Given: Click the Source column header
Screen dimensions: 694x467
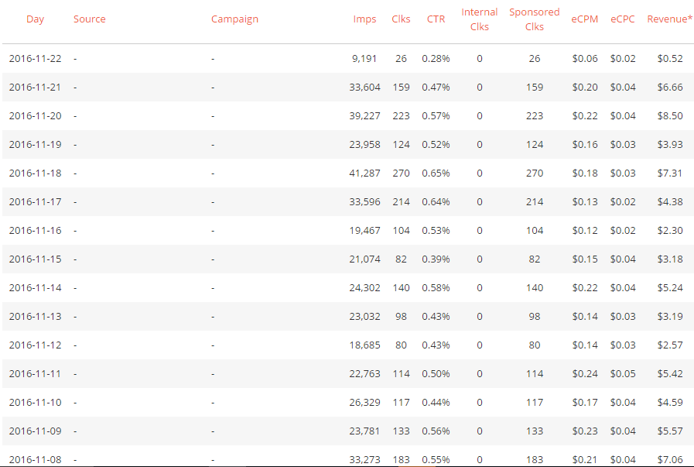Looking at the screenshot, I should (x=90, y=19).
